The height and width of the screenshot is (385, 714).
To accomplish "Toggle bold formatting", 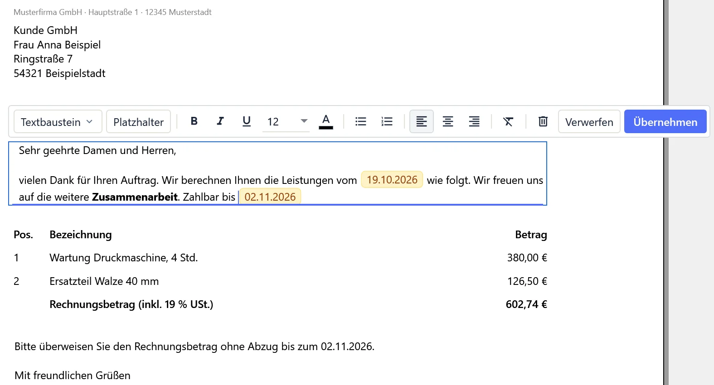I will (x=194, y=121).
